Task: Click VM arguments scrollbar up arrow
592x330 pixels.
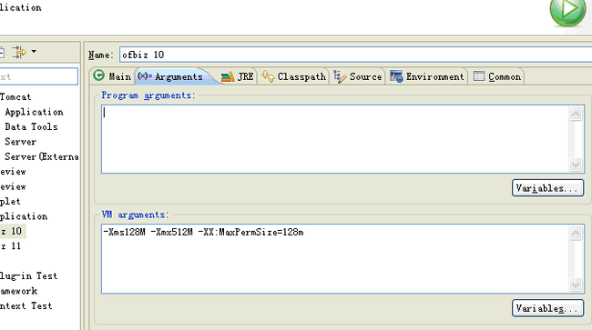Action: (576, 234)
